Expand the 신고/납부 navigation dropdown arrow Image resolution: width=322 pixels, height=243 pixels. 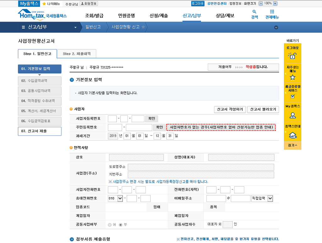(x=75, y=27)
